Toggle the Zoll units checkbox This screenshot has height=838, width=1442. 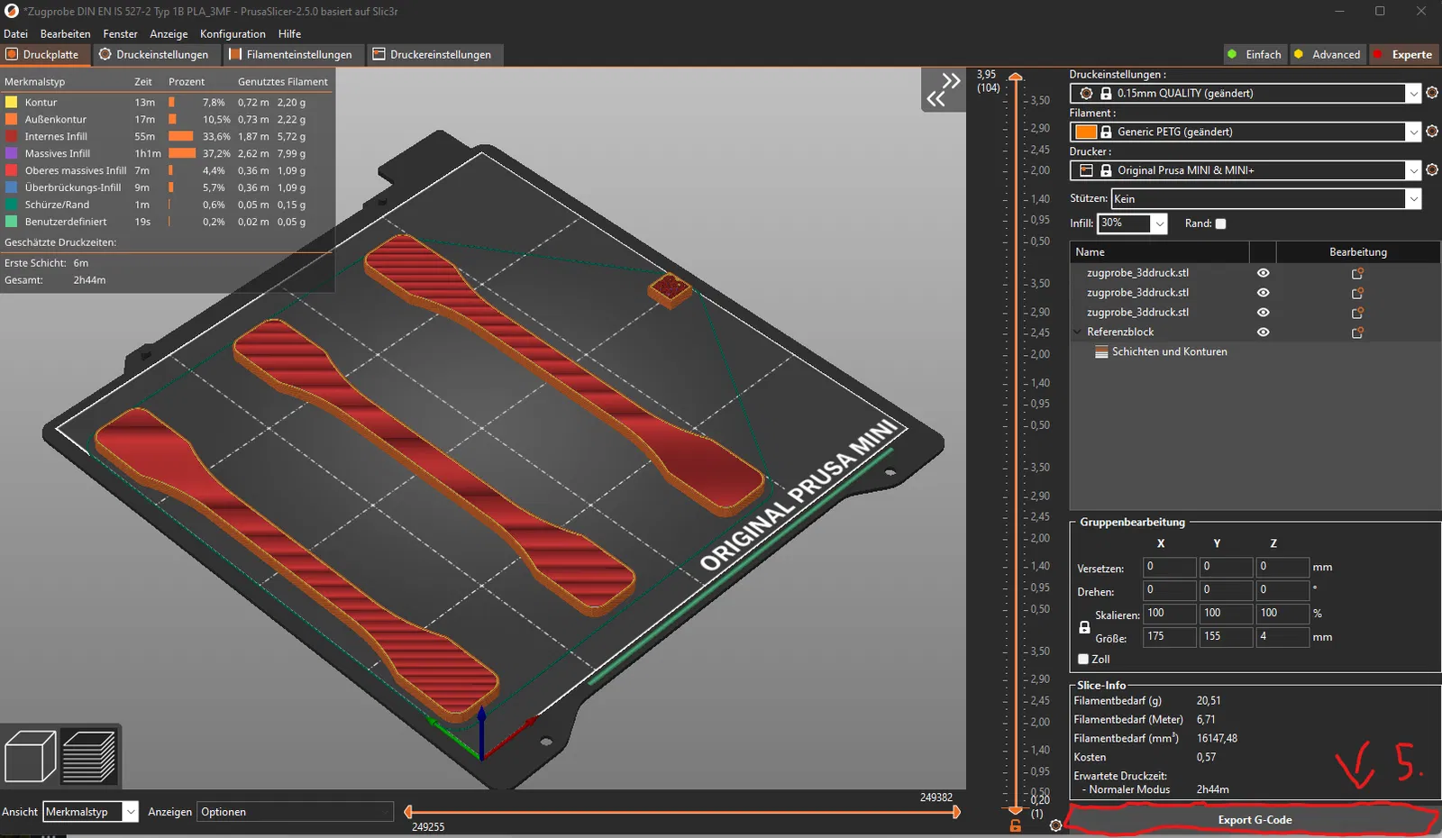(x=1083, y=660)
